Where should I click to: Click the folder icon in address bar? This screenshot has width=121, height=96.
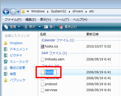(23, 11)
